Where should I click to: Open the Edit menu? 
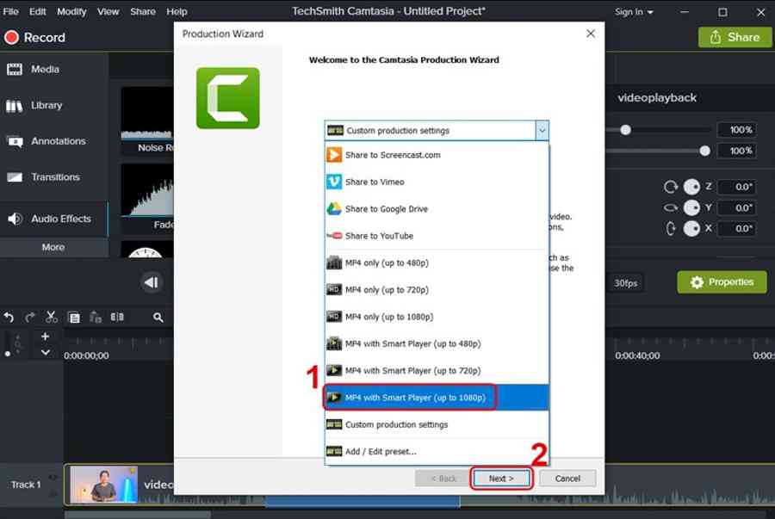click(x=37, y=11)
